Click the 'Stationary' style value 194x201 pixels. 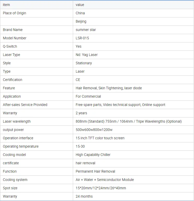click(84, 63)
